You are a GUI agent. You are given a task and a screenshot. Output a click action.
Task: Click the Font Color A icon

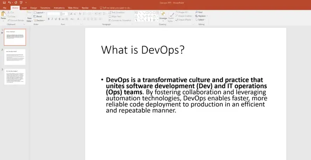[78, 19]
